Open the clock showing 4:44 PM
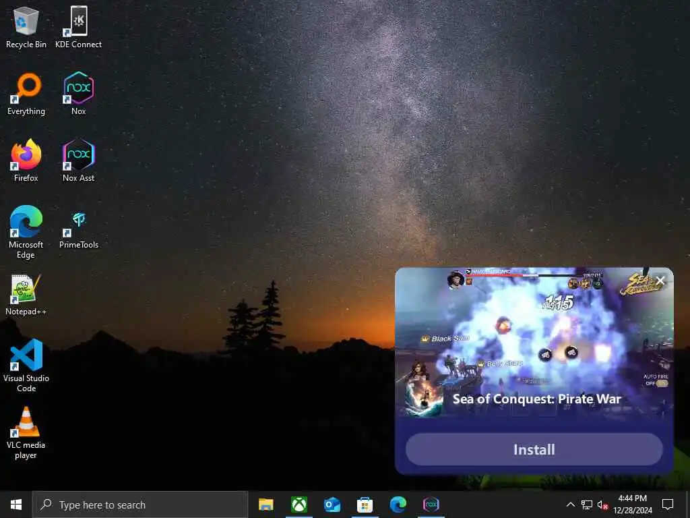 [633, 505]
